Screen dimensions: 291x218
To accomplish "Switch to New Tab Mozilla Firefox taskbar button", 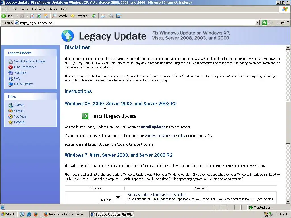I will point(65,214).
